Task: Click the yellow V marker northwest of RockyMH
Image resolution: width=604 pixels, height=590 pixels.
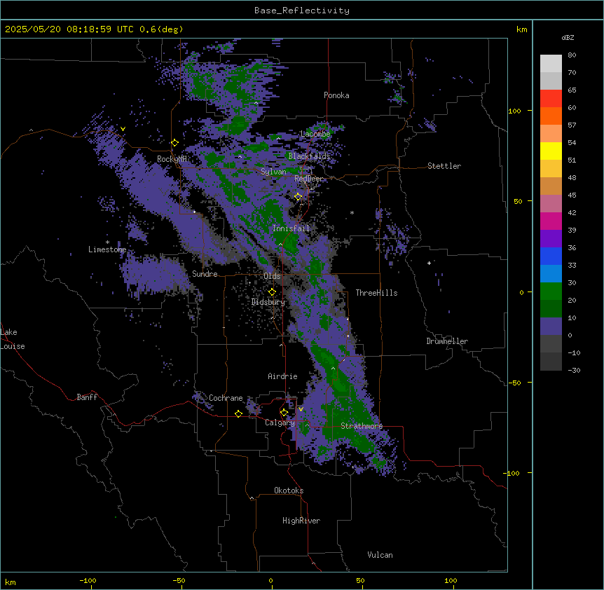Action: point(123,129)
